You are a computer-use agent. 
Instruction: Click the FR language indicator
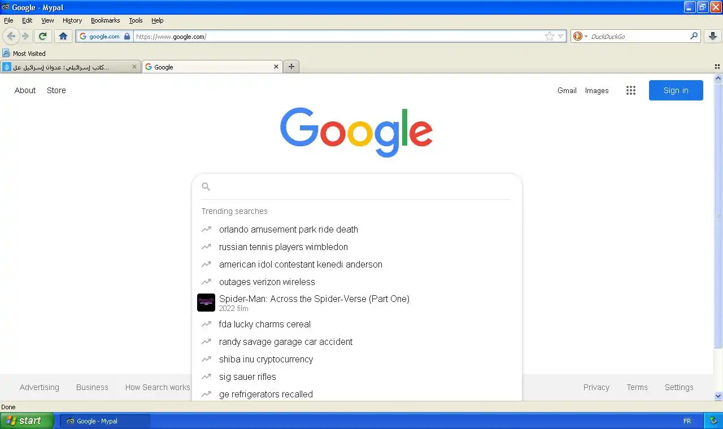pos(687,421)
